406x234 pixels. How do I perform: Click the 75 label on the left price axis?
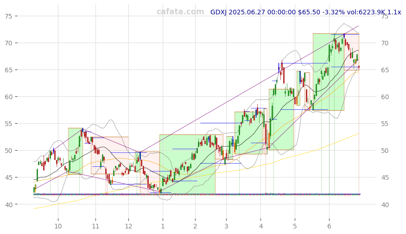point(8,16)
